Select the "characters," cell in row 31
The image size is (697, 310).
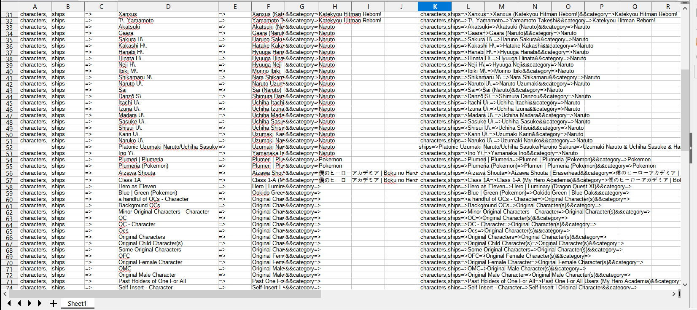coord(35,14)
